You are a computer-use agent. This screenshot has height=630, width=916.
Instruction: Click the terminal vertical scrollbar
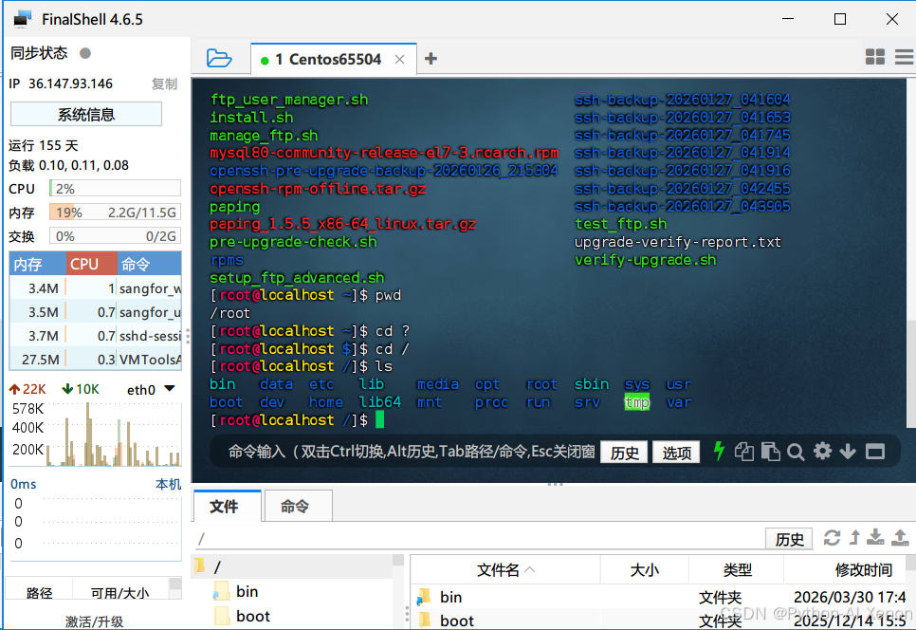click(910, 374)
